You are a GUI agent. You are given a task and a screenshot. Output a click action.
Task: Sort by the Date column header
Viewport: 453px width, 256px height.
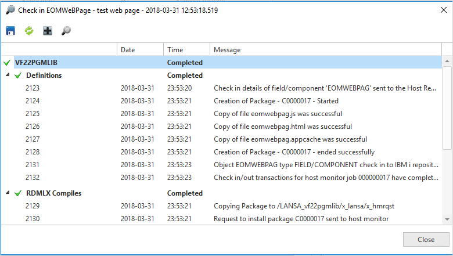[x=140, y=50]
